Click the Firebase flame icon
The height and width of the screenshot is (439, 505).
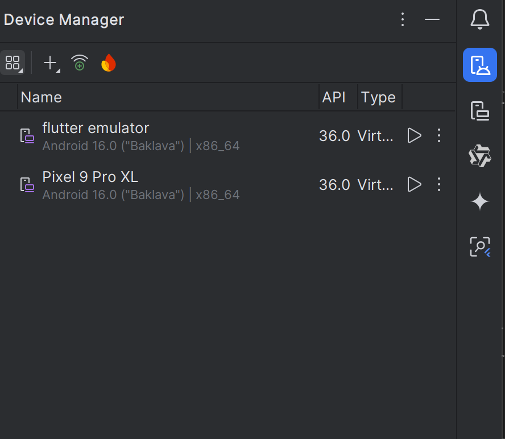click(109, 63)
